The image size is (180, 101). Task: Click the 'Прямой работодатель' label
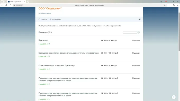tap(45, 13)
